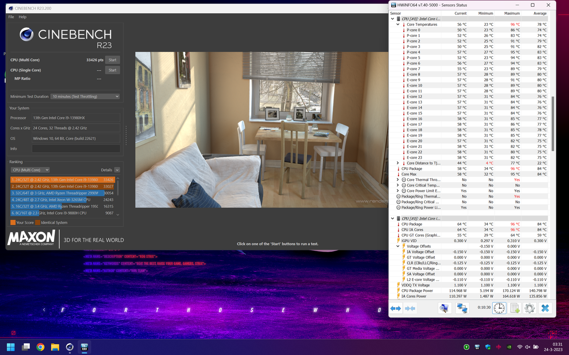Open Windows Start menu
The height and width of the screenshot is (355, 569).
coord(11,347)
